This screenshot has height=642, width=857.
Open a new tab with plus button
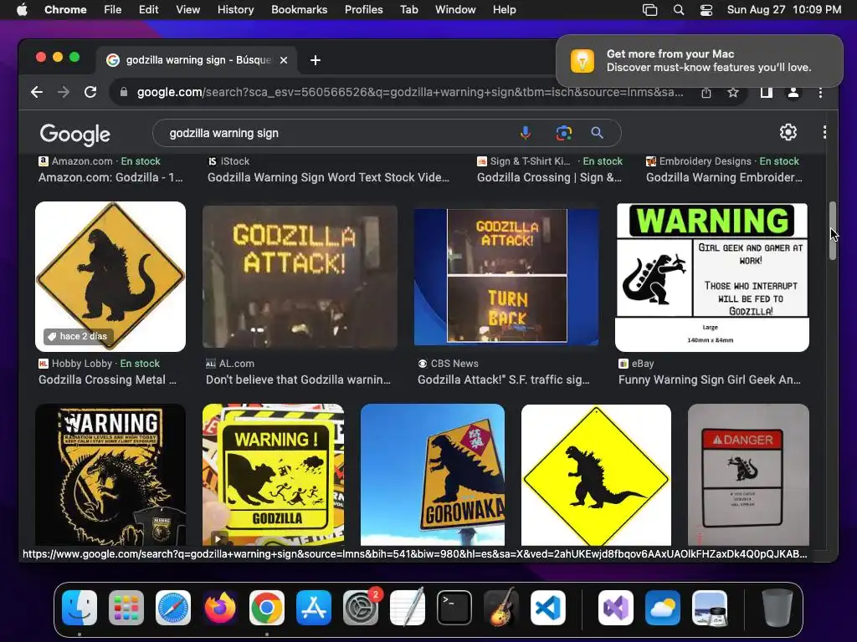[316, 60]
